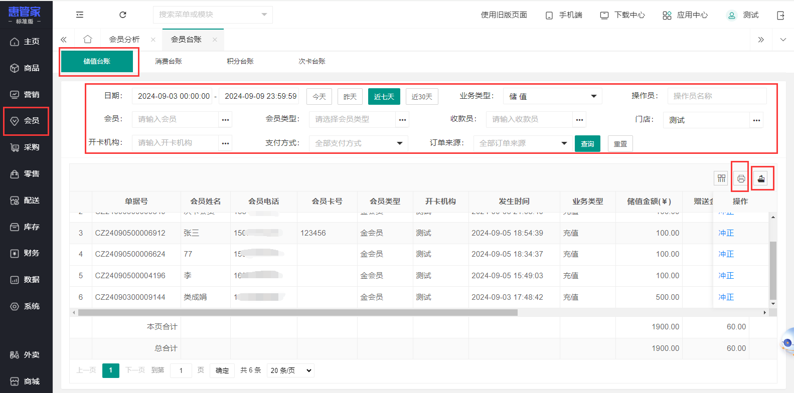Image resolution: width=794 pixels, height=393 pixels.
Task: Collapse the sidebar with the menu toggle icon
Action: 80,15
